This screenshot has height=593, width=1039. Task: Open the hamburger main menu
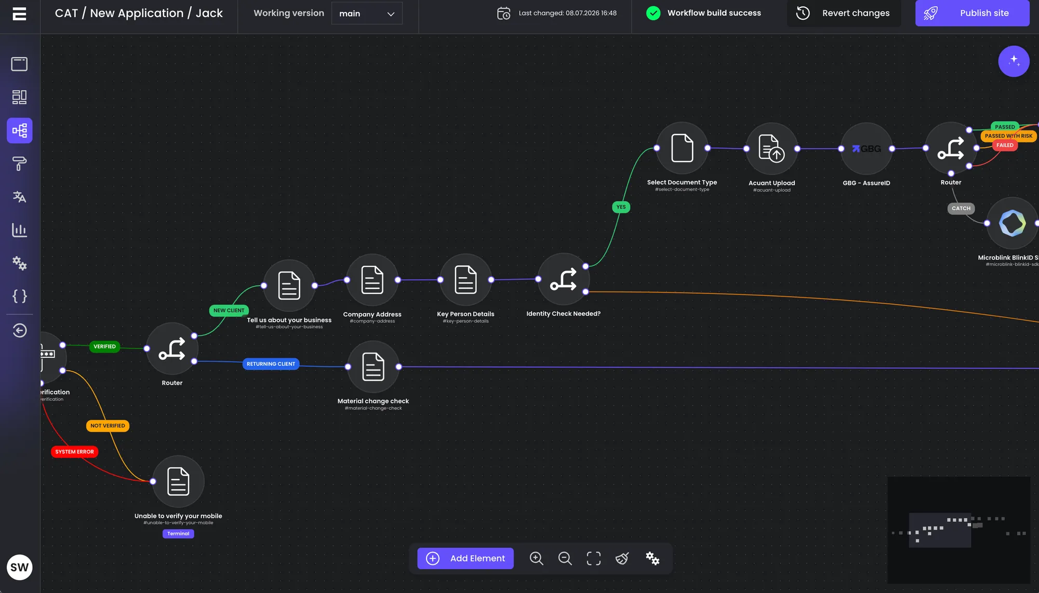click(19, 14)
